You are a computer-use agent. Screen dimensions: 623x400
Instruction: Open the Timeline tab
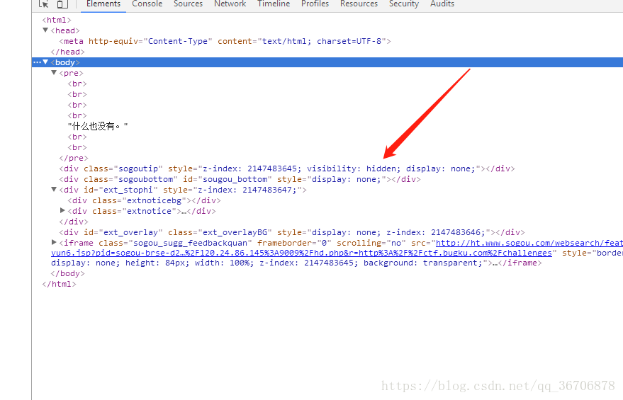pyautogui.click(x=274, y=4)
